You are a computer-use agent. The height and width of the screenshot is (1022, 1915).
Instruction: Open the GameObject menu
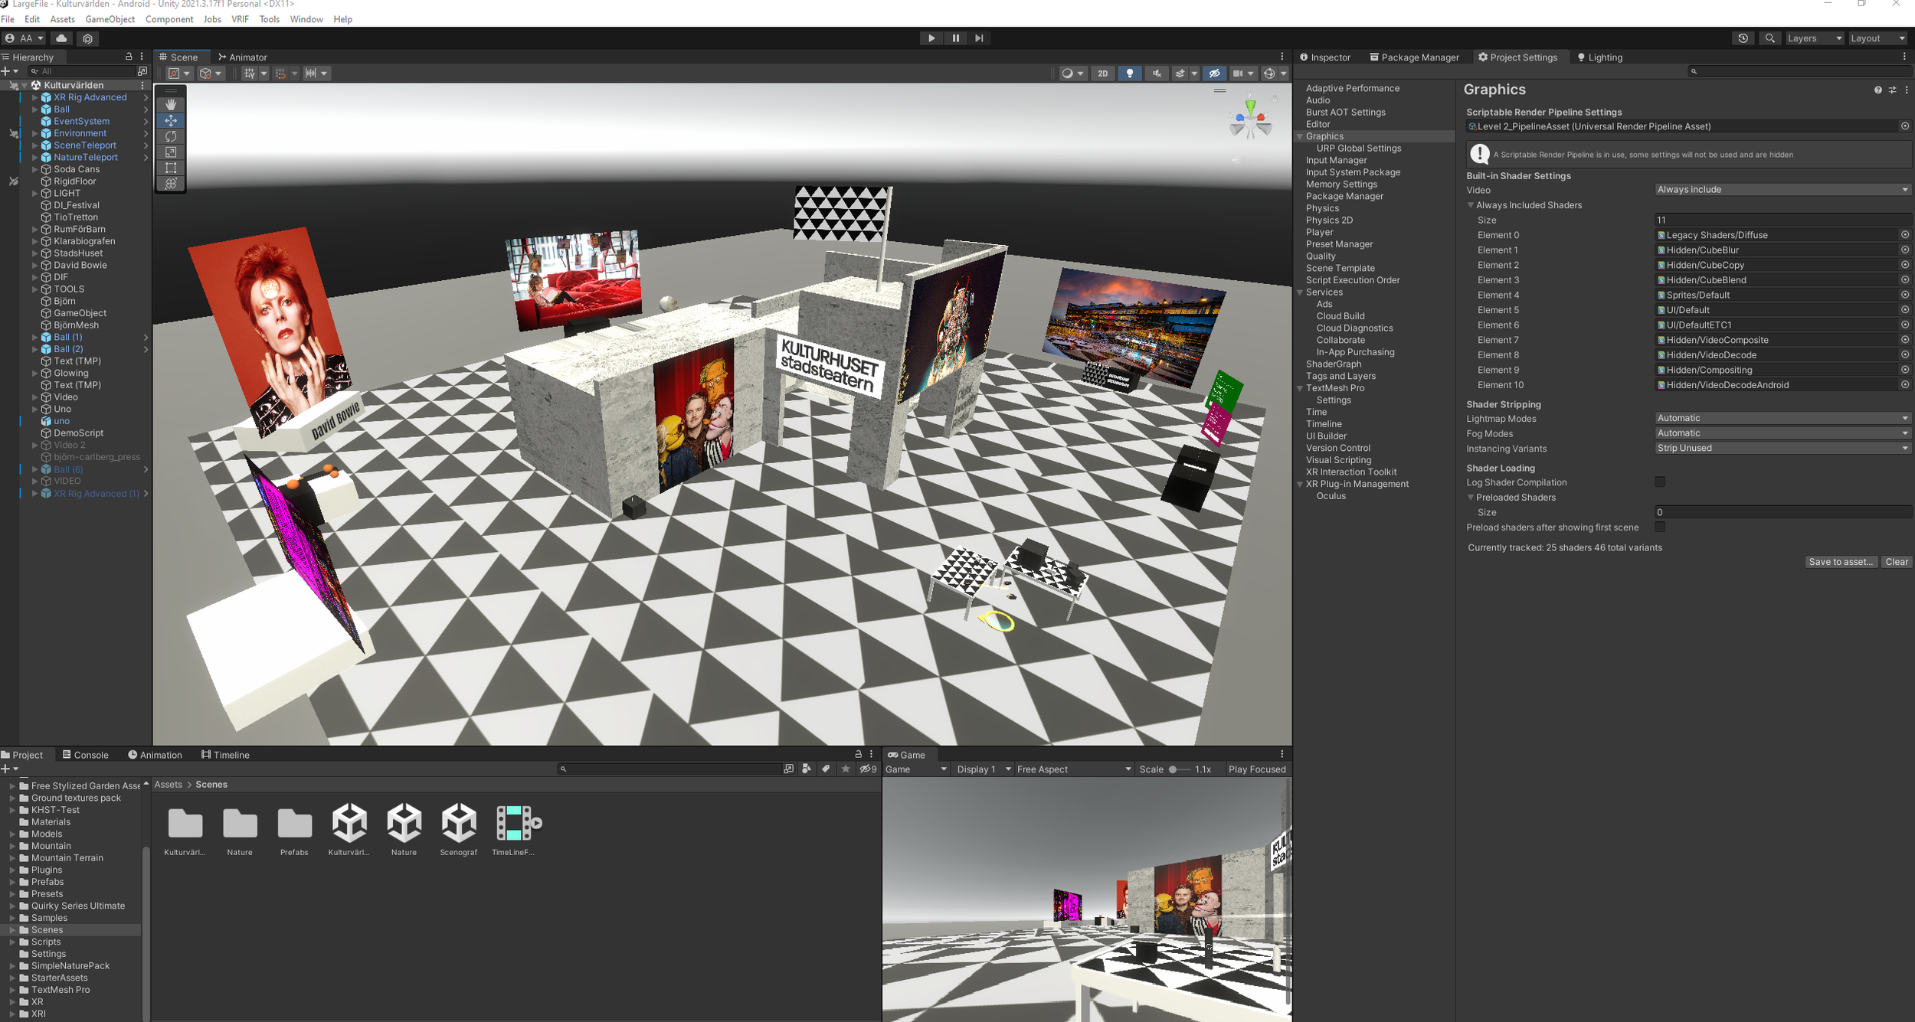pyautogui.click(x=110, y=19)
